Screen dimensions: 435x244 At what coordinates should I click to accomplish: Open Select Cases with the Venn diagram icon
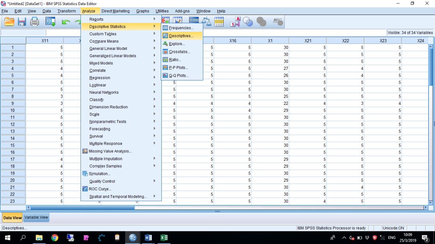click(x=248, y=21)
